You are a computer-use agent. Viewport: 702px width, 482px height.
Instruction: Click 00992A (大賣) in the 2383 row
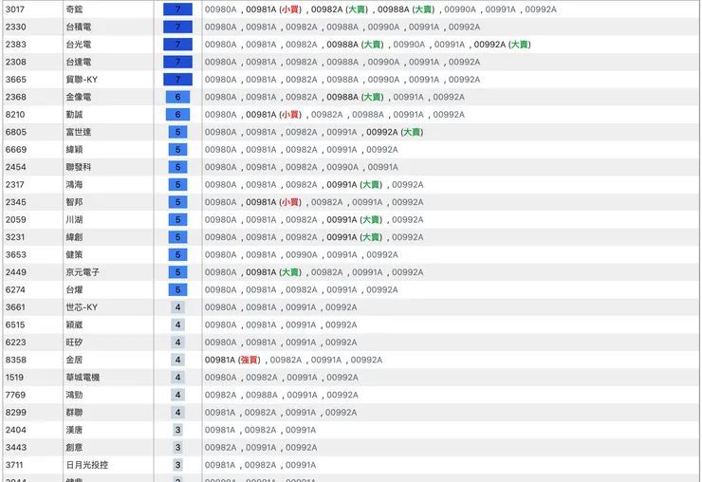point(503,45)
